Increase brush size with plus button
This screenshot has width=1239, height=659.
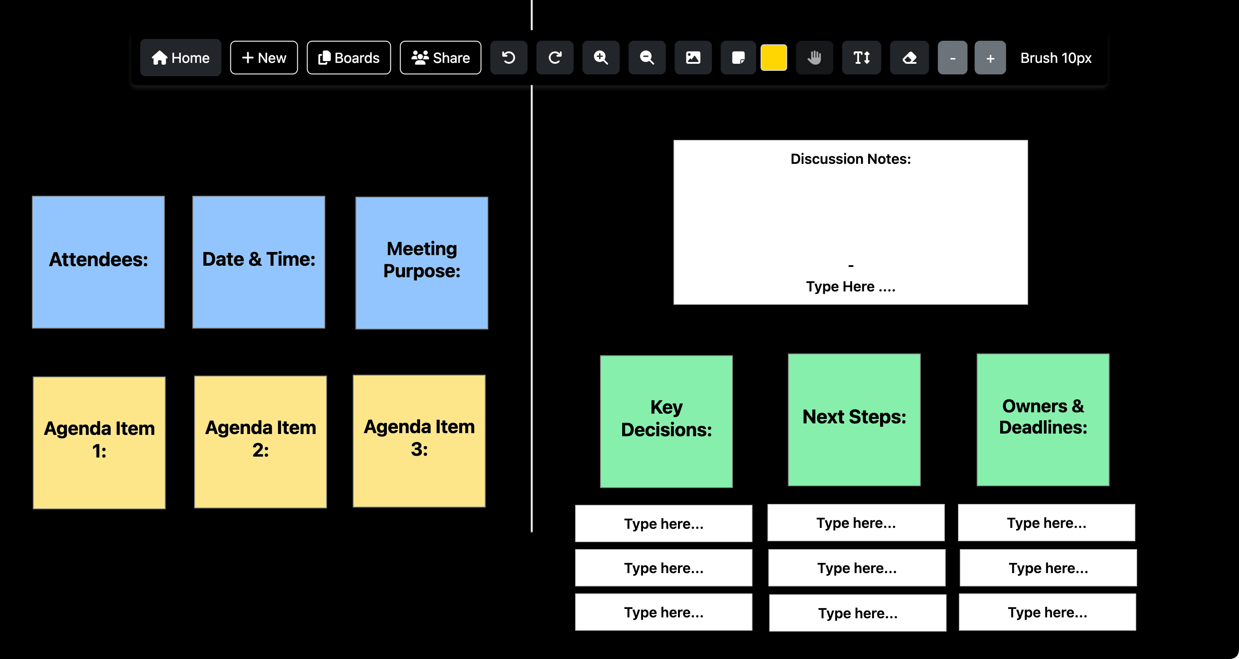click(x=990, y=58)
